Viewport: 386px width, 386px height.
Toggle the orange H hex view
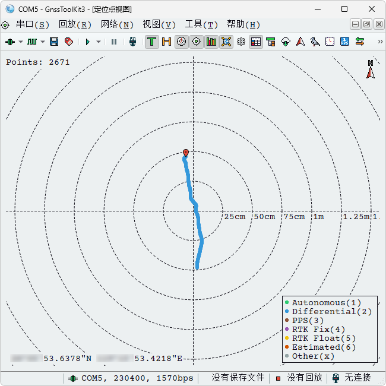point(167,42)
